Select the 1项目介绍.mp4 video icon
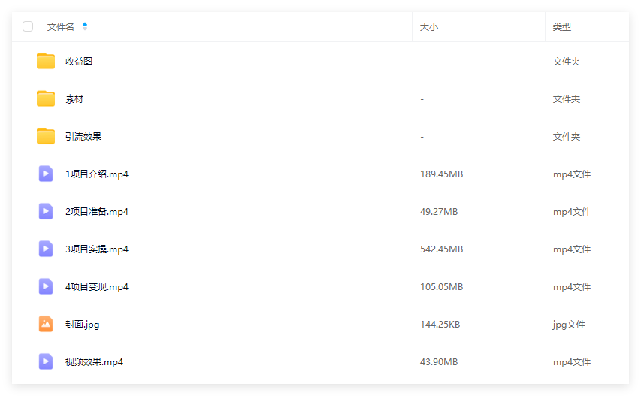Image resolution: width=641 pixels, height=396 pixels. [x=46, y=174]
